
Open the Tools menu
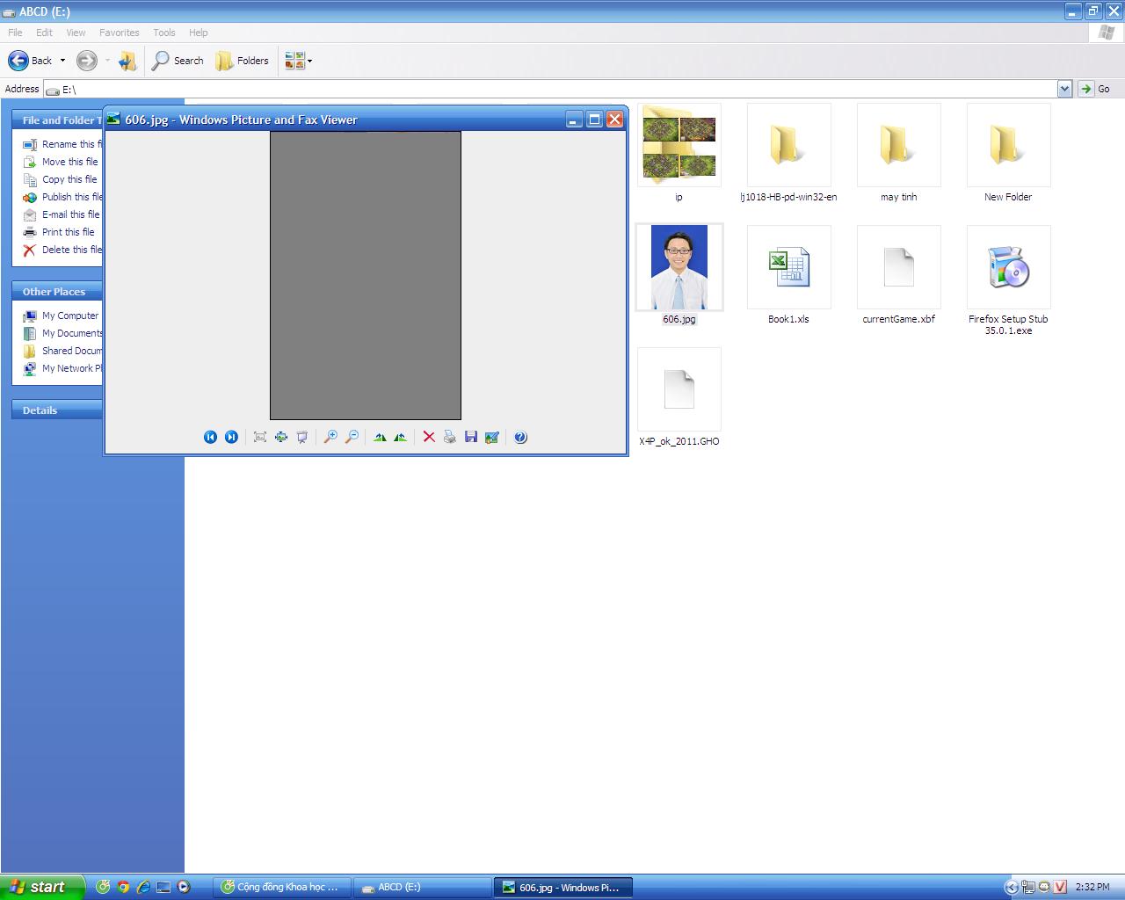click(164, 33)
